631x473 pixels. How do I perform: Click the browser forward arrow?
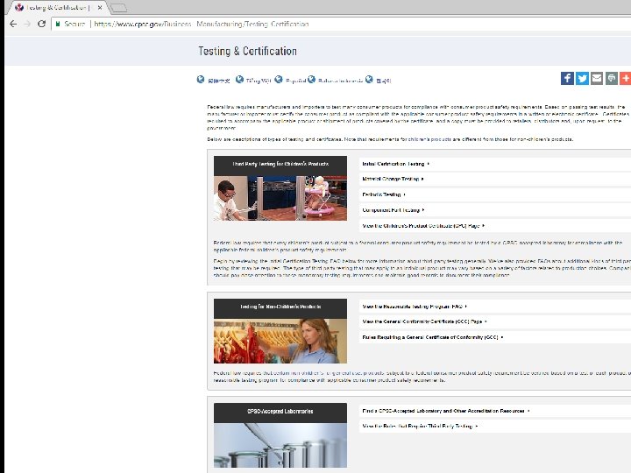pos(27,24)
